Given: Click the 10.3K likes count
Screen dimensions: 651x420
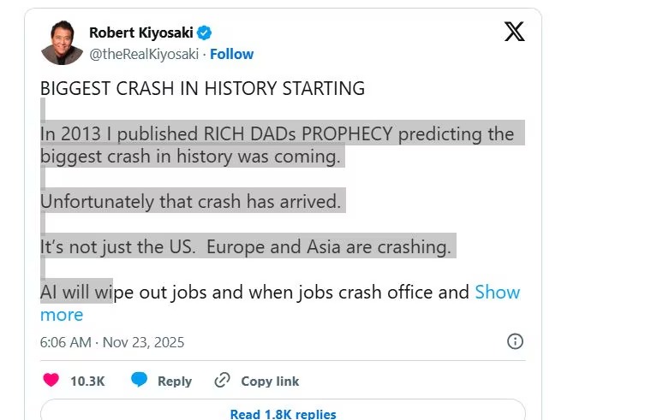Looking at the screenshot, I should point(87,382).
